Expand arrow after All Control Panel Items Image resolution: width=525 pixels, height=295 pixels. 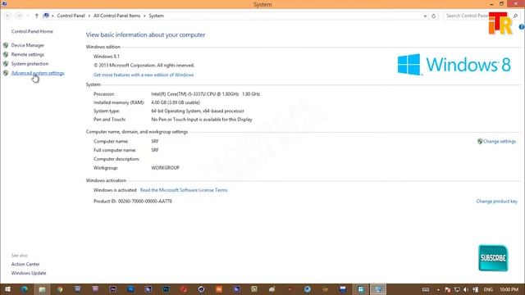coord(144,16)
